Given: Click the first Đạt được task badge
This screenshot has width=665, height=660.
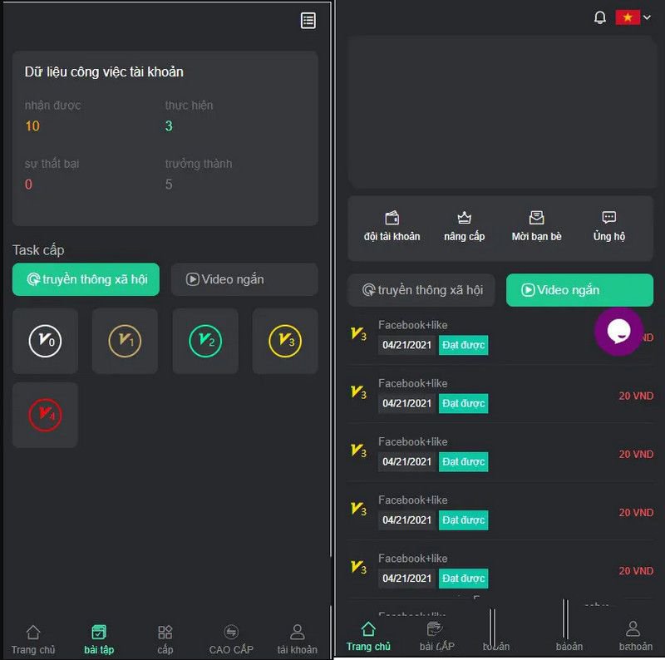Looking at the screenshot, I should [x=463, y=345].
